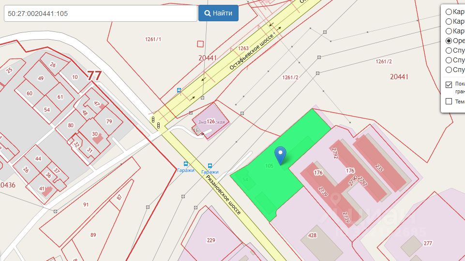Select the last Спу radio option
Screen dimensions: 465x261
(x=449, y=70)
